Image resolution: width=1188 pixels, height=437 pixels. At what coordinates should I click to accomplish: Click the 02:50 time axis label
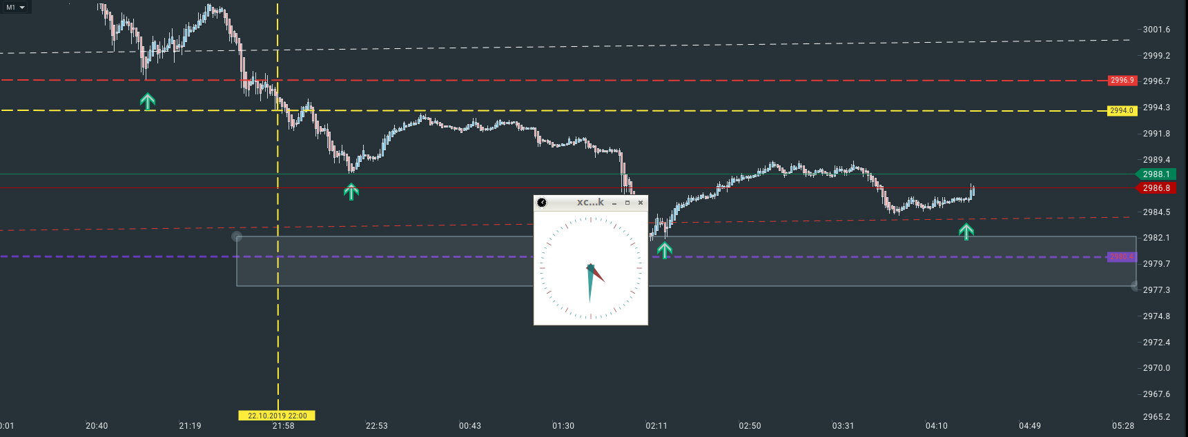[750, 426]
